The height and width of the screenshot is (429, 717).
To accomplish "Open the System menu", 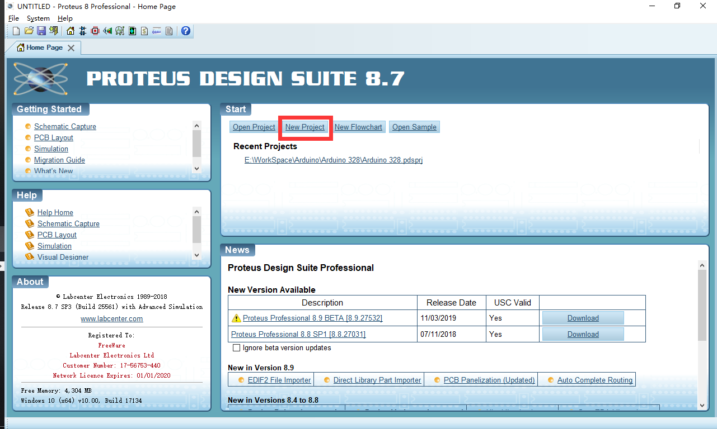I will click(x=38, y=18).
